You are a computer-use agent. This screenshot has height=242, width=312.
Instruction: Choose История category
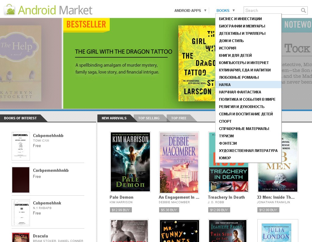(x=248, y=48)
